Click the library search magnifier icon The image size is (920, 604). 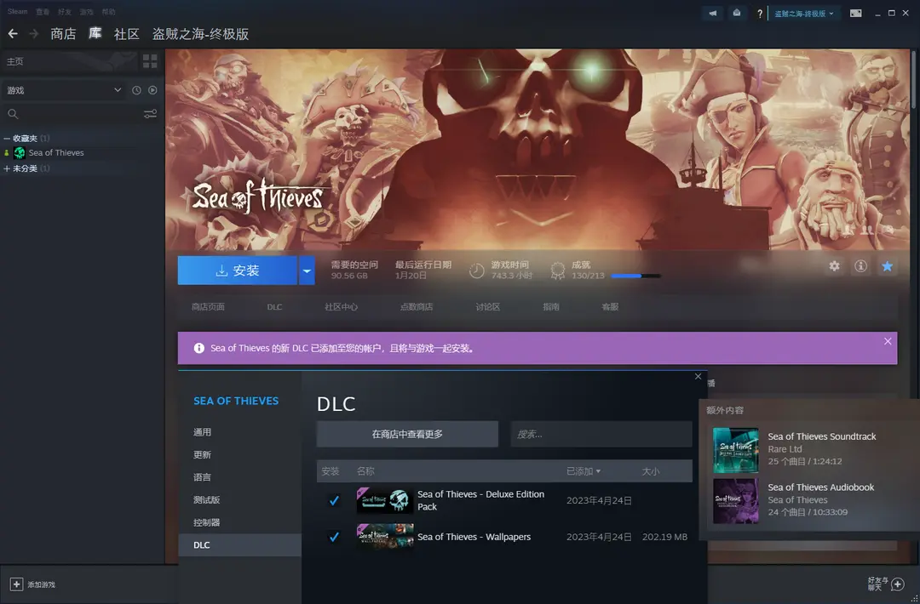pos(13,114)
